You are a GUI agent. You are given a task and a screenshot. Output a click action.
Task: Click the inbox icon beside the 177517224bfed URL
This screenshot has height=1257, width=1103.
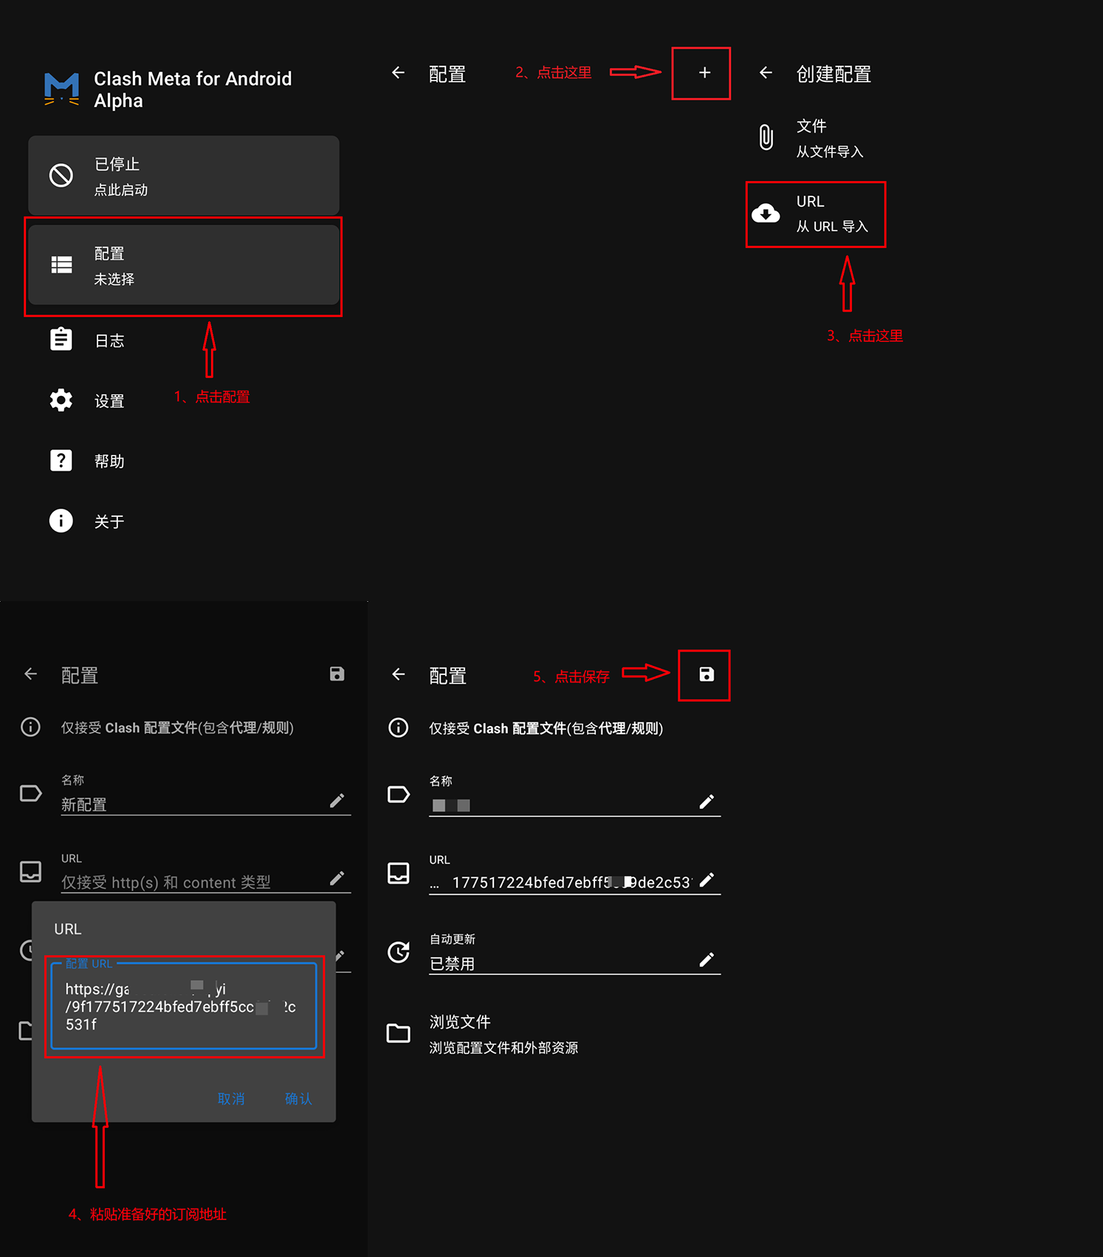coord(399,874)
